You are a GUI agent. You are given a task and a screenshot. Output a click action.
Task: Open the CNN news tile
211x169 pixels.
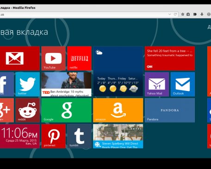(x=170, y=58)
